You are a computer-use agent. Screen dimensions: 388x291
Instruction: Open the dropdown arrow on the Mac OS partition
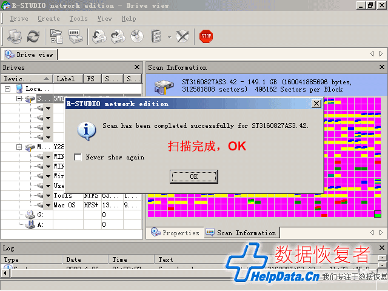coord(48,206)
